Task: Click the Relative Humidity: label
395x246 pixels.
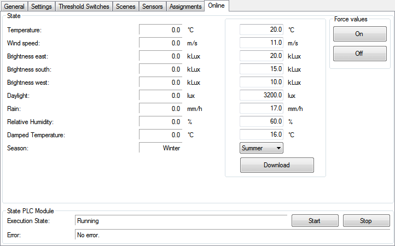Action: [x=30, y=122]
